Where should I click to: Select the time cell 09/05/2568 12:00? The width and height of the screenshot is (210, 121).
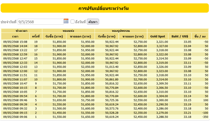15,71
